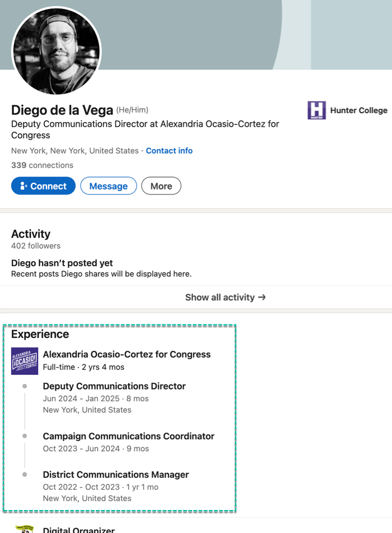
Task: Click Show all activity
Action: [226, 298]
